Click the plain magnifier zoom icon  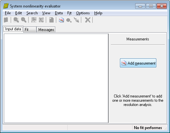coord(24,20)
